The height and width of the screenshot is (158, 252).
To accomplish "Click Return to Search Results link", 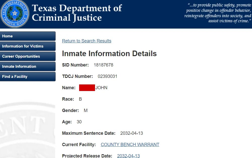I will click(86, 41).
